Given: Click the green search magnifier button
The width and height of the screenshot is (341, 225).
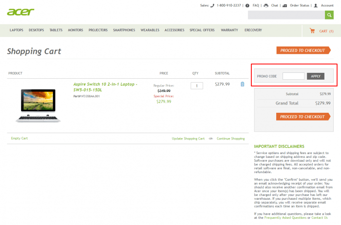Looking at the screenshot, I should tap(329, 15).
